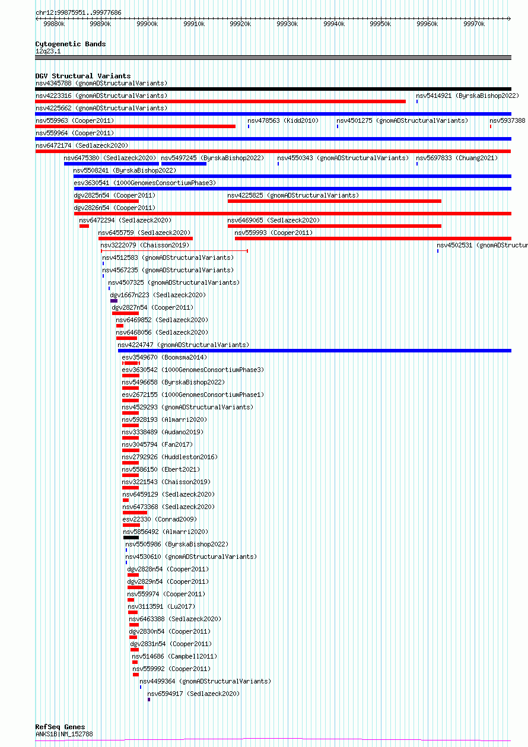Click blue bar of nsv4224747
Screen dimensions: 528x747
pyautogui.click(x=314, y=351)
